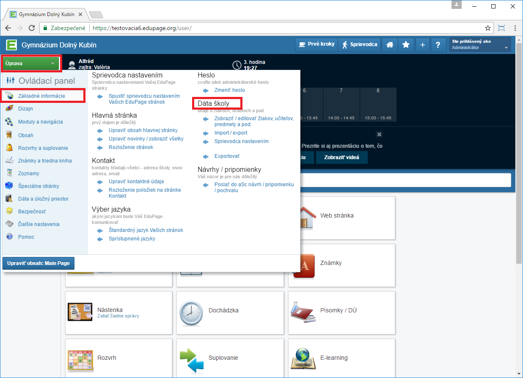
Task: Click the Suplovanie arrows icon
Action: 191,360
